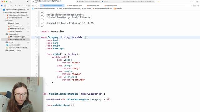
Task: Adjust editor options icon
Action: [194, 6]
